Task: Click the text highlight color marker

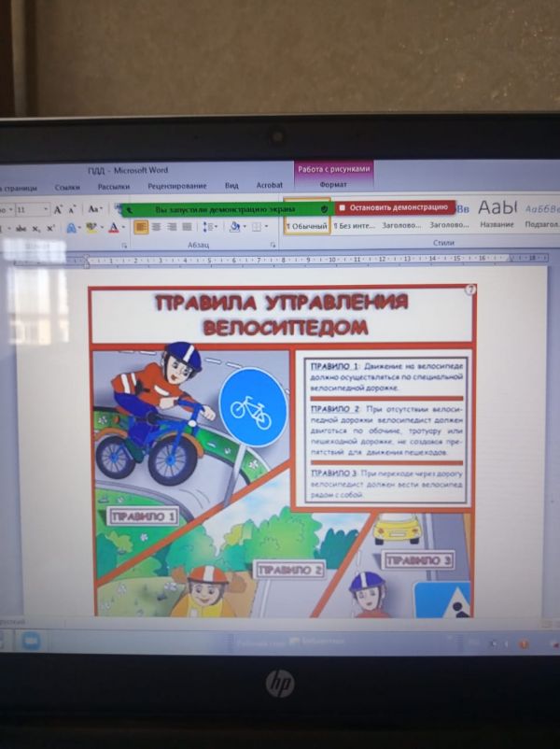Action: coord(92,227)
